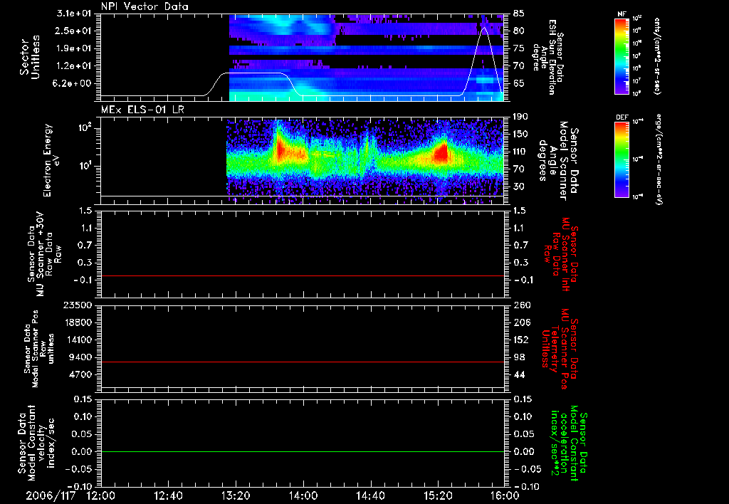Click the NPI Vector Data panel title
This screenshot has width=729, height=504.
click(145, 6)
